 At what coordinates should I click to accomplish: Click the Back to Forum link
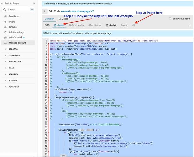coord(12,3)
